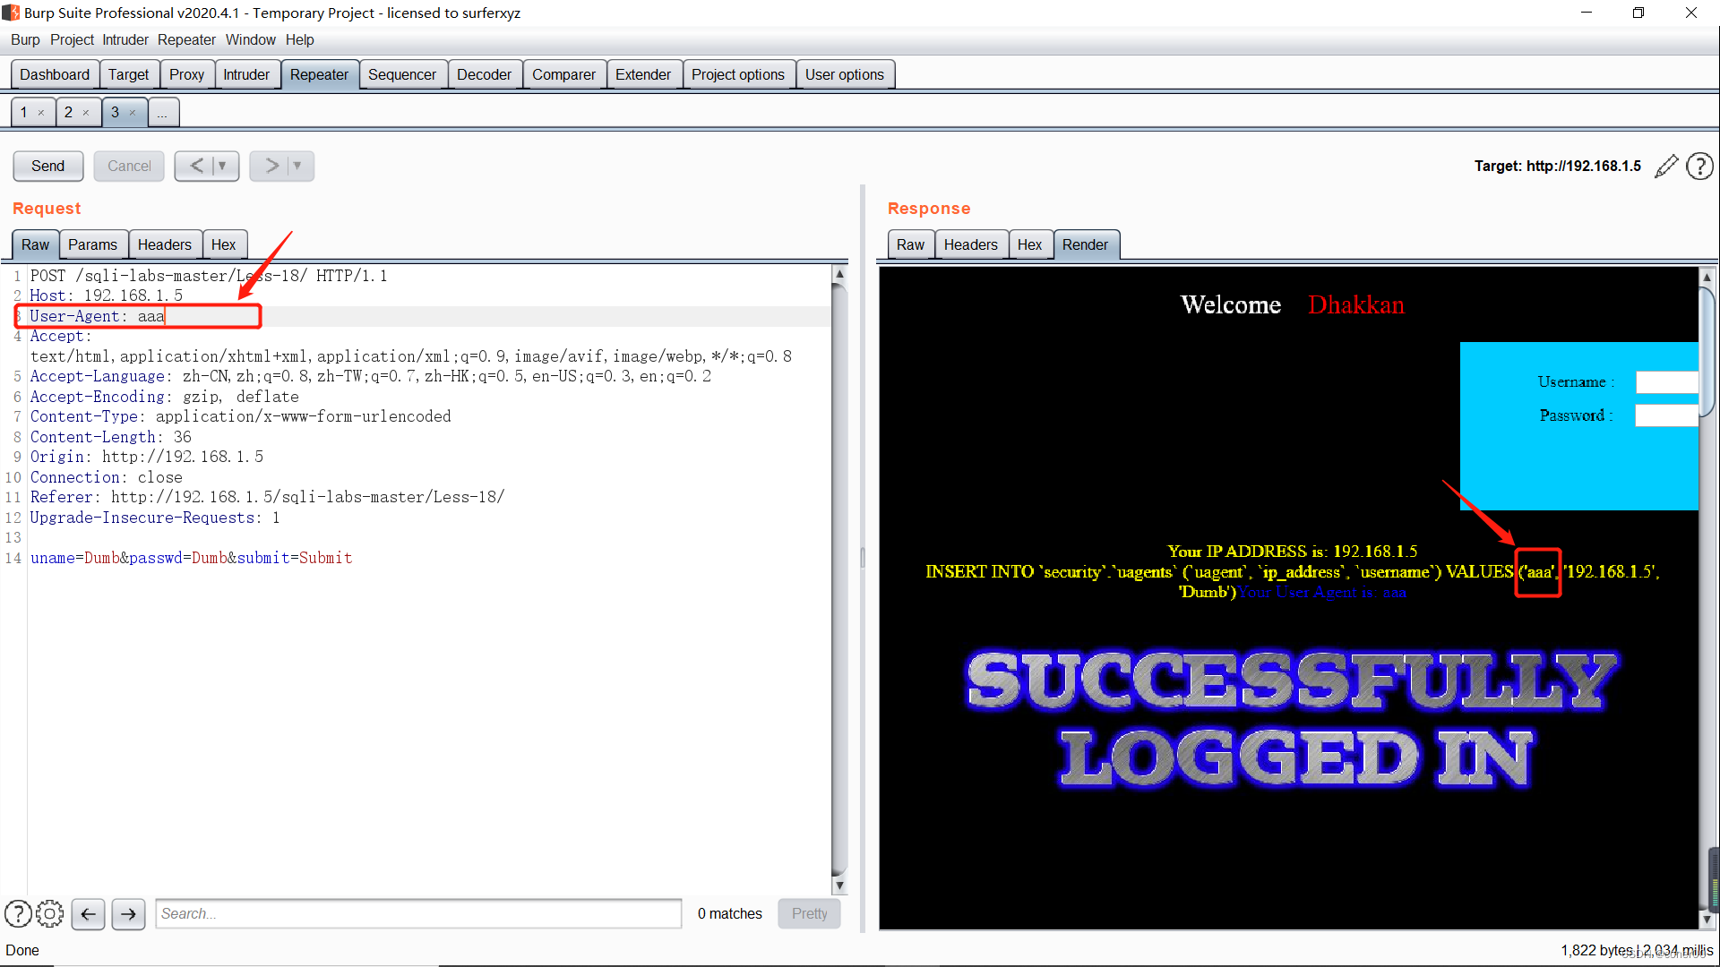The image size is (1720, 967).
Task: Open the Project menu
Action: 72,39
